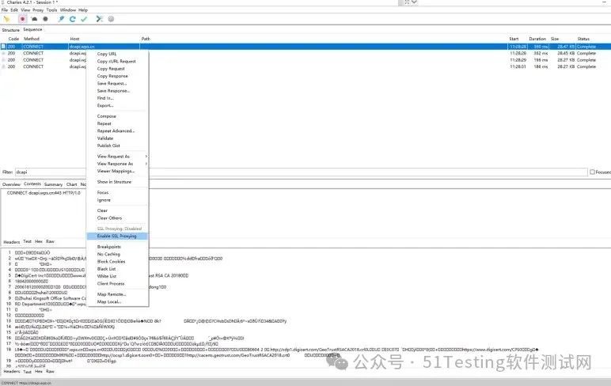Open the Edit menu
The width and height of the screenshot is (611, 386).
pos(14,10)
